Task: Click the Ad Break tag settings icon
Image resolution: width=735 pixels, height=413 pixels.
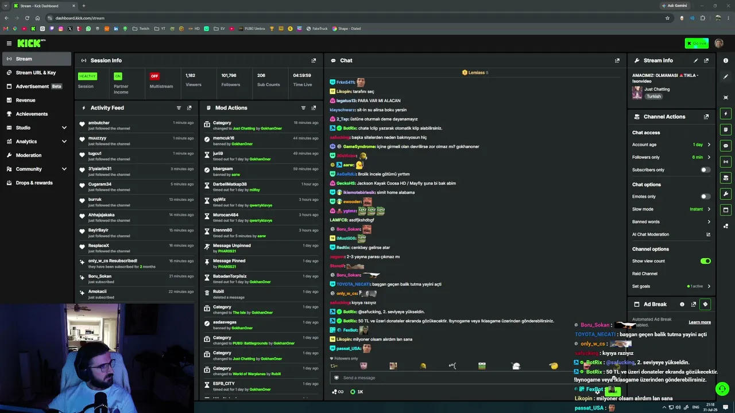Action: click(x=705, y=305)
